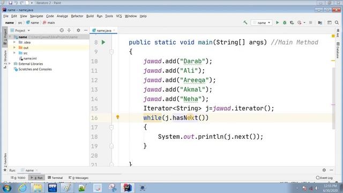Click 'src' in the breadcrumb bar

[x=20, y=23]
